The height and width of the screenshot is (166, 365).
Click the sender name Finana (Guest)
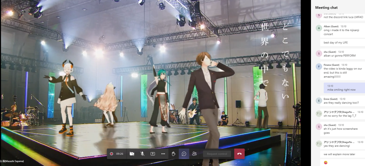coord(332,65)
